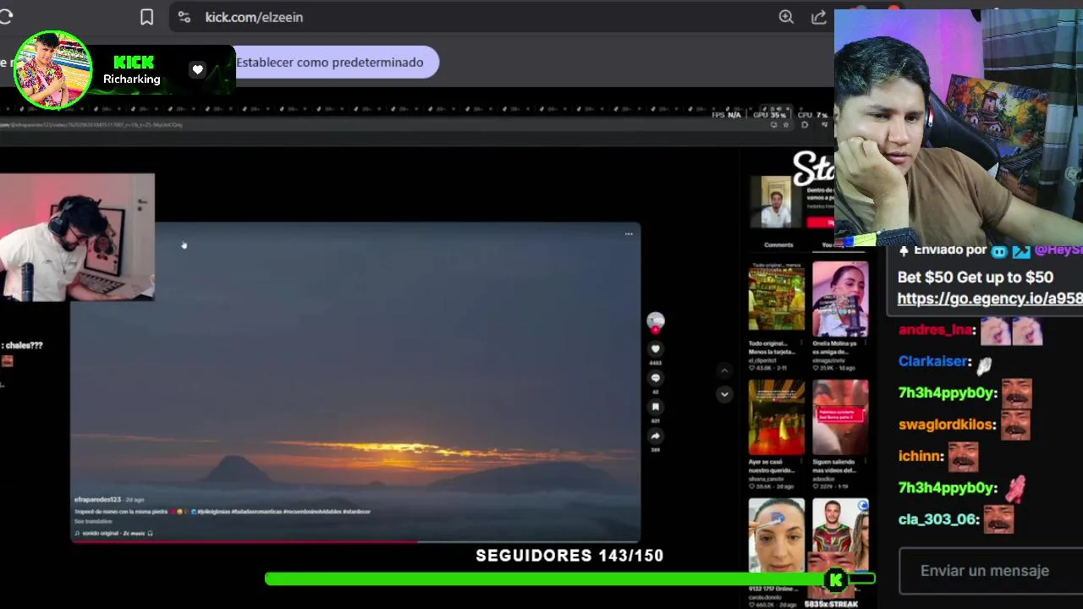Screen dimensions: 1083x609
Task: Click the heart icon on Richarking Kick overlay
Action: 197,69
